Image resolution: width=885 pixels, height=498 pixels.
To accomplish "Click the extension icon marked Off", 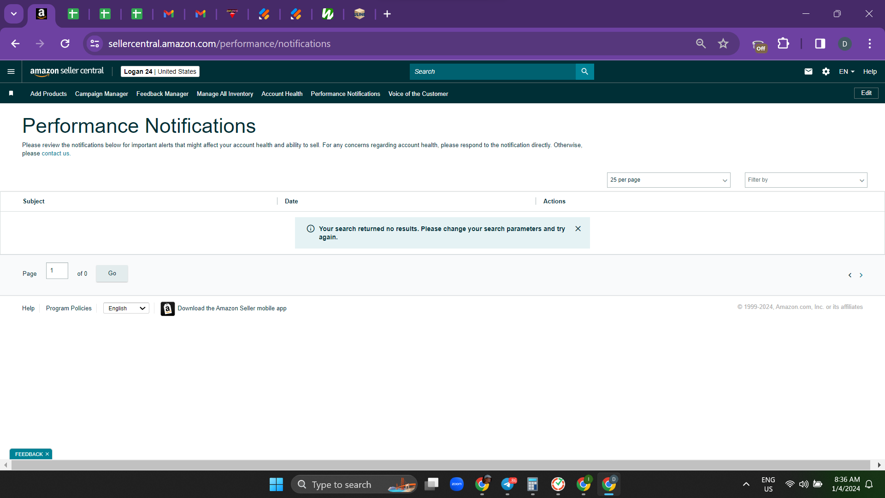I will [759, 45].
